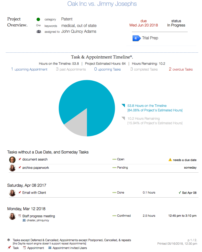
Task: Click 3 past Appointments summary
Action: coord(71,69)
